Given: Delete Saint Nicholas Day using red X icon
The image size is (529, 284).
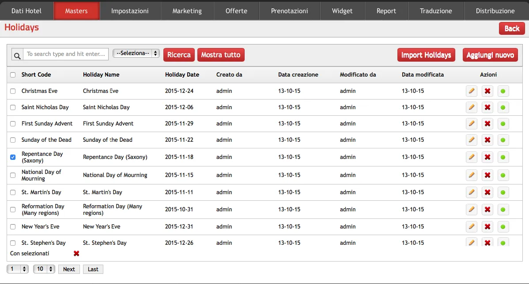Looking at the screenshot, I should click(x=487, y=107).
